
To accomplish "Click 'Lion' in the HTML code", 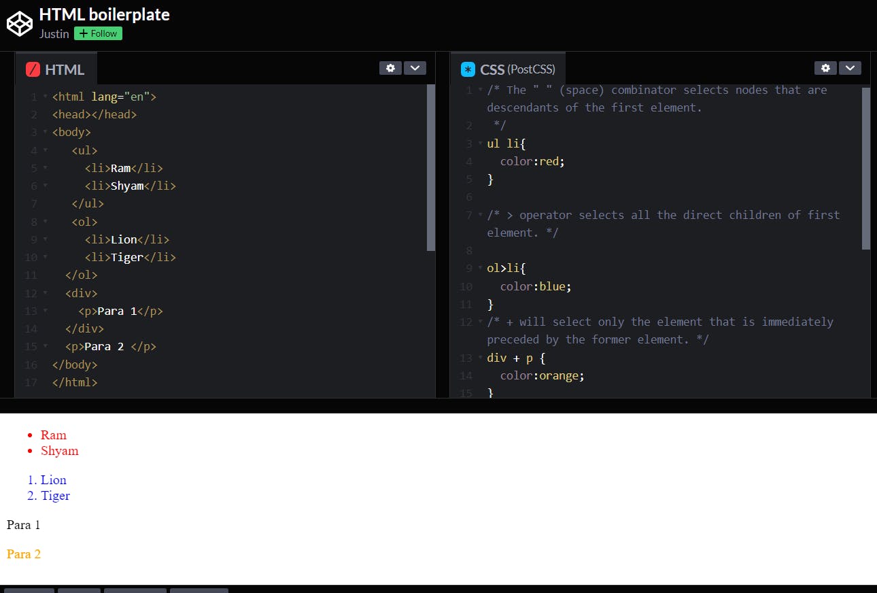I will (x=124, y=239).
